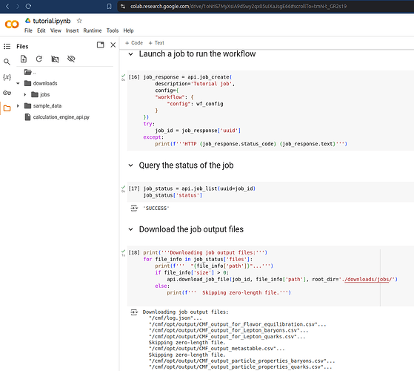Screen dimensions: 414x371
Task: Collapse the downloads folder arrow
Action: [x=18, y=84]
